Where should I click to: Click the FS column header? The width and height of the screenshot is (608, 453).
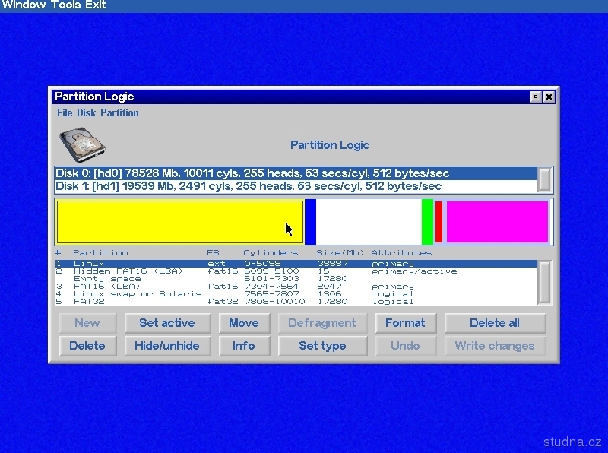click(x=213, y=253)
